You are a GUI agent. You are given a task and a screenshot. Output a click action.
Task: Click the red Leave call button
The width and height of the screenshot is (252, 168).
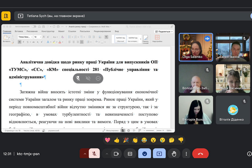(x=200, y=154)
